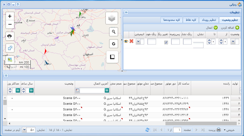This screenshot has width=244, height=136.
Task: Activate the map ruler measure tool
Action: click(112, 57)
